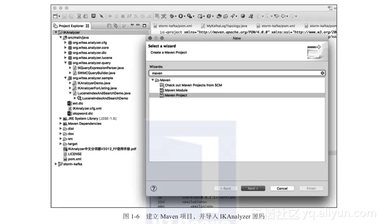The width and height of the screenshot is (381, 224).
Task: Expand the org.wltea.analyzer.cfg package
Action: 65,42
